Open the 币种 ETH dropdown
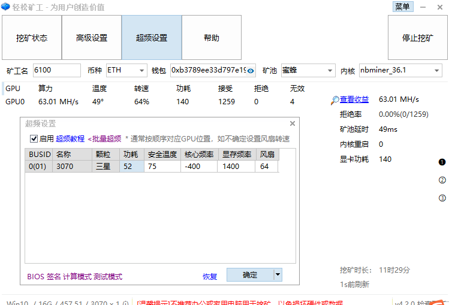Viewport: 449px width, 305px height. [x=141, y=71]
